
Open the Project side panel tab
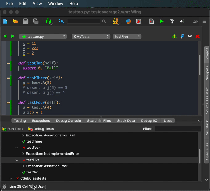point(207,54)
